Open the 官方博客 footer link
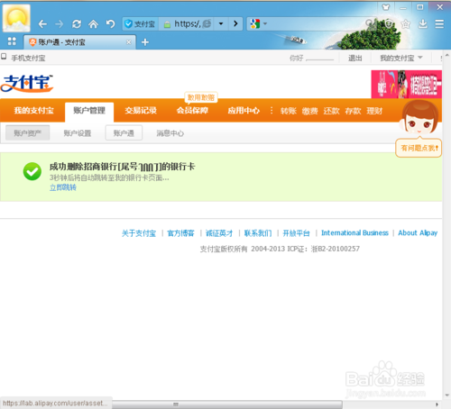Screen dimensions: 451x409 coord(180,233)
